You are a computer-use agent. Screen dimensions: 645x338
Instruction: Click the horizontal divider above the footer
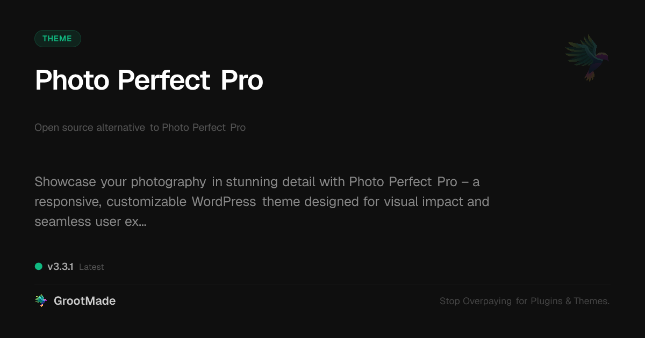click(x=322, y=284)
